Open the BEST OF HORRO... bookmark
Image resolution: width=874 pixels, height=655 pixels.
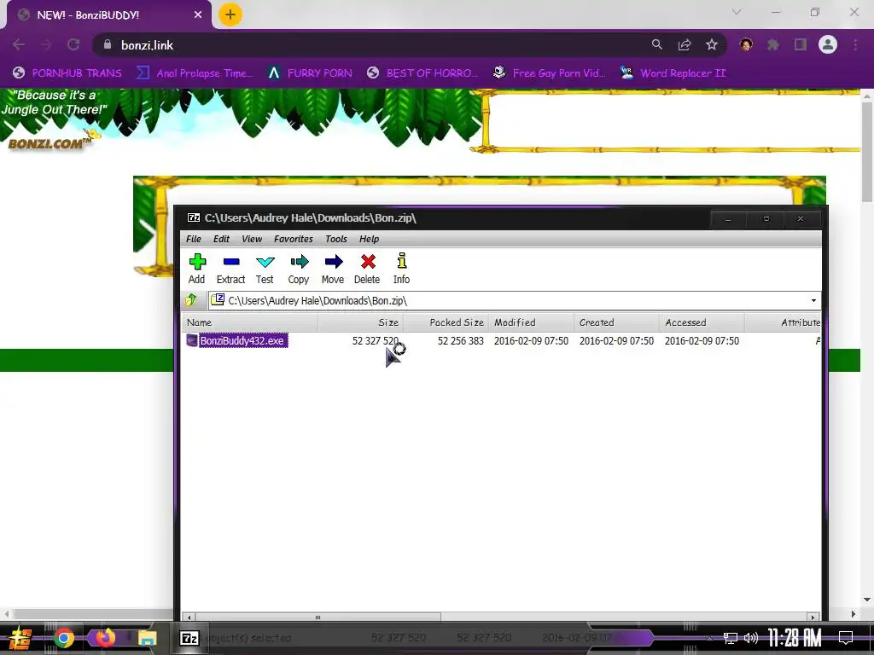(422, 73)
